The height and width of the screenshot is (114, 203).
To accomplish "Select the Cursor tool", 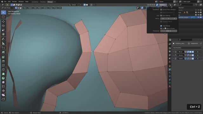I will 3,17.
